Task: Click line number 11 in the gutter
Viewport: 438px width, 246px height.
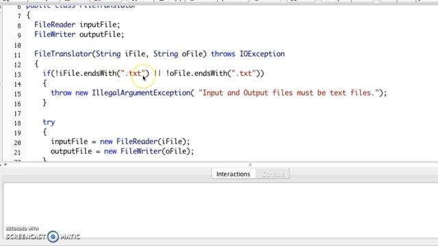Action: 17,55
